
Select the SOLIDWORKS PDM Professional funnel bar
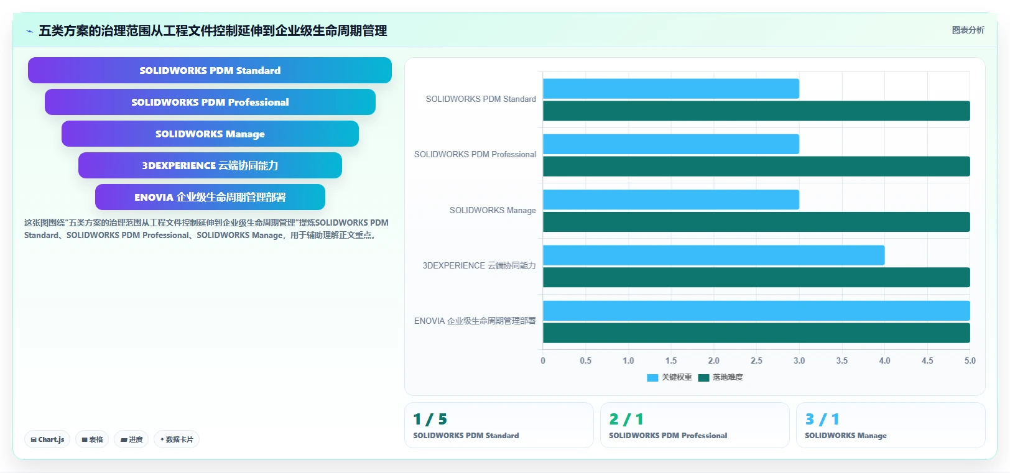pyautogui.click(x=210, y=102)
